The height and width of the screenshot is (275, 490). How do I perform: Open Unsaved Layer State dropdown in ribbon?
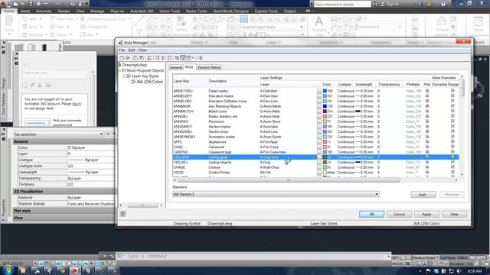tap(272, 27)
